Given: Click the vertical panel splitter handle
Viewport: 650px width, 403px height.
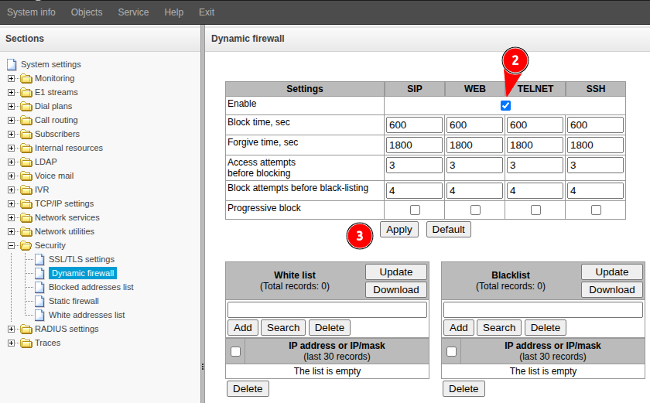Looking at the screenshot, I should coord(203,367).
